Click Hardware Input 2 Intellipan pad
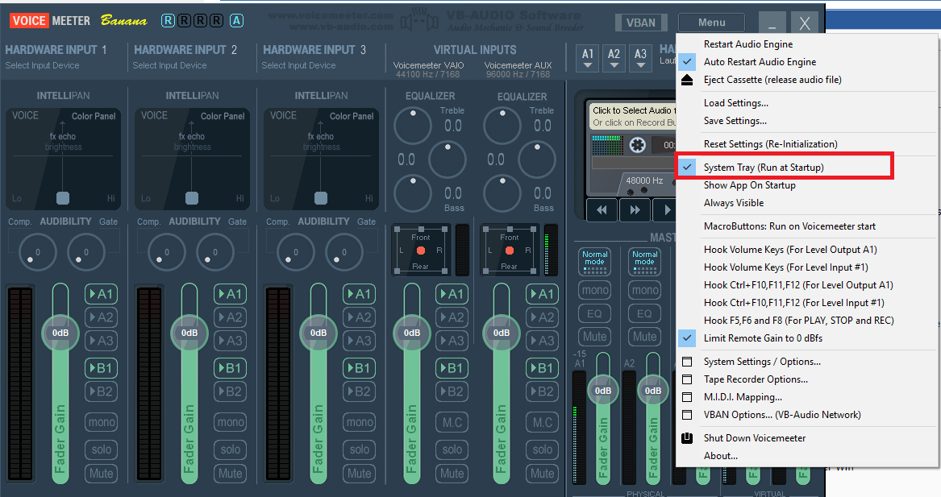Viewport: 941px width, 497px height. 192,159
